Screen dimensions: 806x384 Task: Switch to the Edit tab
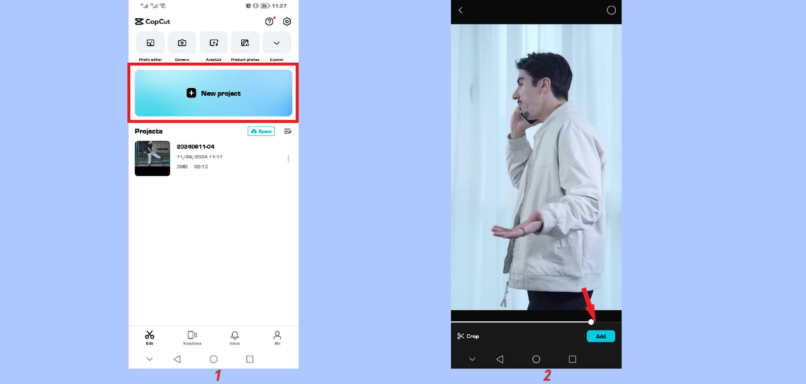(x=149, y=337)
